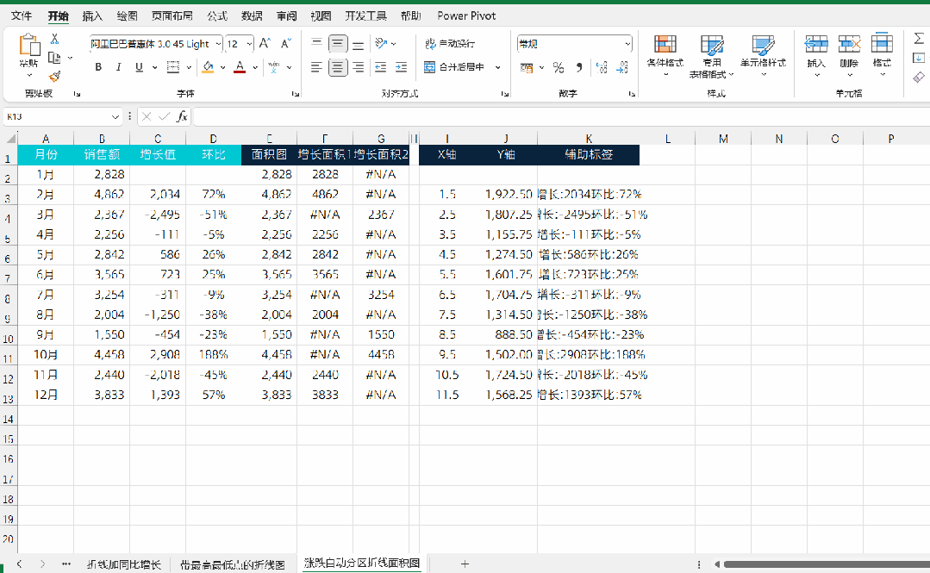Open the 公式 ribbon tab
This screenshot has height=573, width=930.
217,16
